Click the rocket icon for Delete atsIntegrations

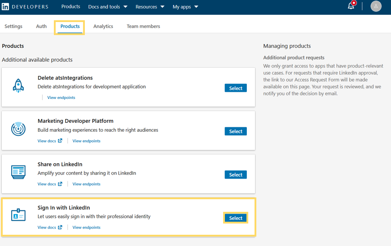coord(18,85)
